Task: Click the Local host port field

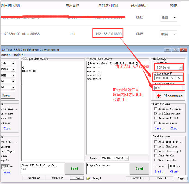Action: [168, 88]
